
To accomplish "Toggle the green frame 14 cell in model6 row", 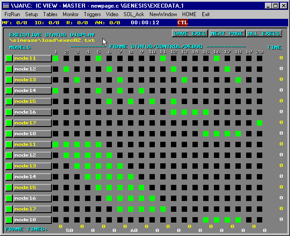I will click(195, 112).
